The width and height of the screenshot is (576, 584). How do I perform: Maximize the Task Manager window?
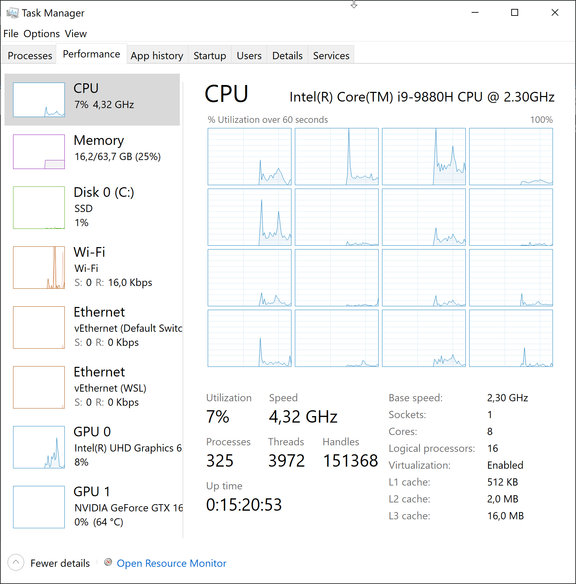[515, 13]
